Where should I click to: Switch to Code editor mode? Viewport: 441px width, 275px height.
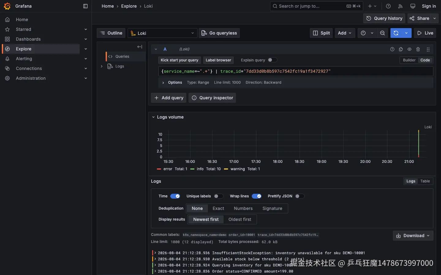pos(425,60)
